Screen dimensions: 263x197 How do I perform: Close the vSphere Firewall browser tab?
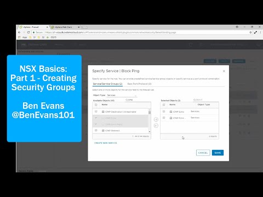point(47,27)
